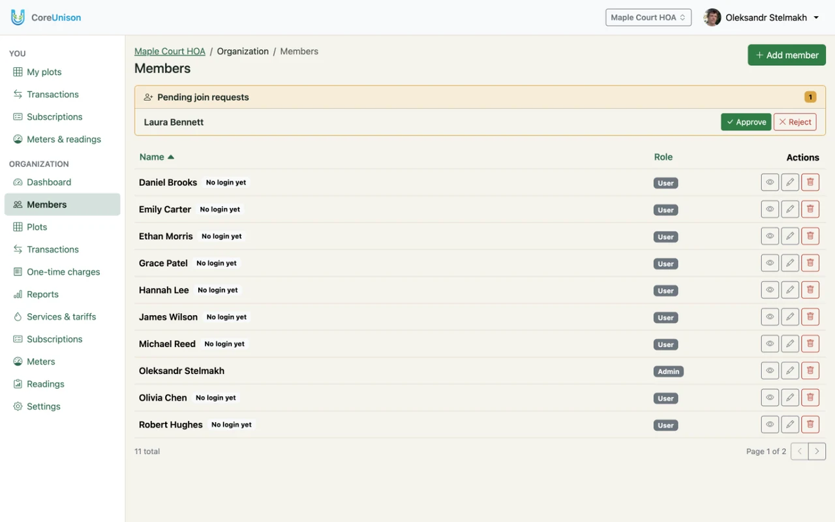Delete Olivia Chen using the trash icon
The image size is (835, 522).
(810, 397)
